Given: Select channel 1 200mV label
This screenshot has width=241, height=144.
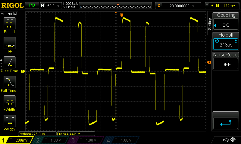Looking at the screenshot, I should click(x=22, y=140).
